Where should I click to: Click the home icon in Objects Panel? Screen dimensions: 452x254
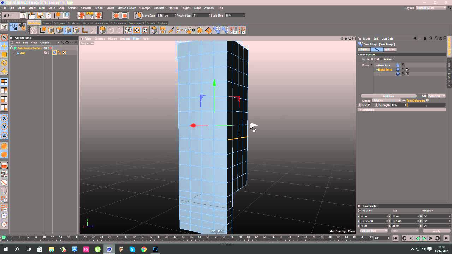67,42
